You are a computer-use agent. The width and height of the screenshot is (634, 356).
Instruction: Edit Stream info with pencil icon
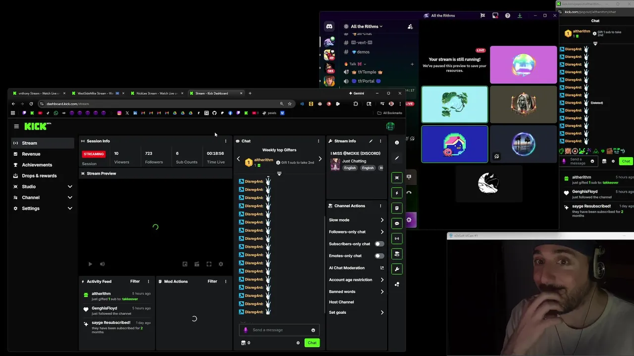tap(370, 141)
